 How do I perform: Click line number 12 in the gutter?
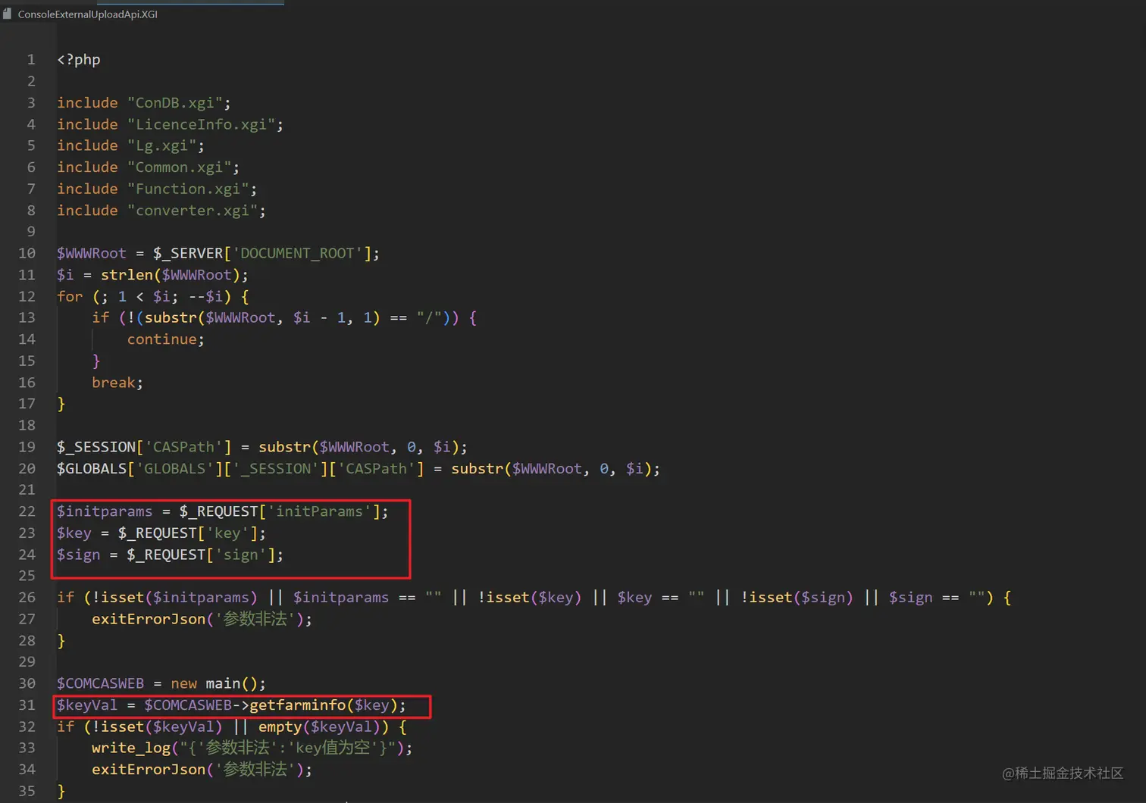click(27, 296)
